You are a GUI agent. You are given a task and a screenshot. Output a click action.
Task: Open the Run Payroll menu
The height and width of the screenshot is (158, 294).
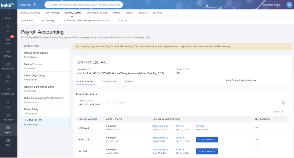point(53,13)
